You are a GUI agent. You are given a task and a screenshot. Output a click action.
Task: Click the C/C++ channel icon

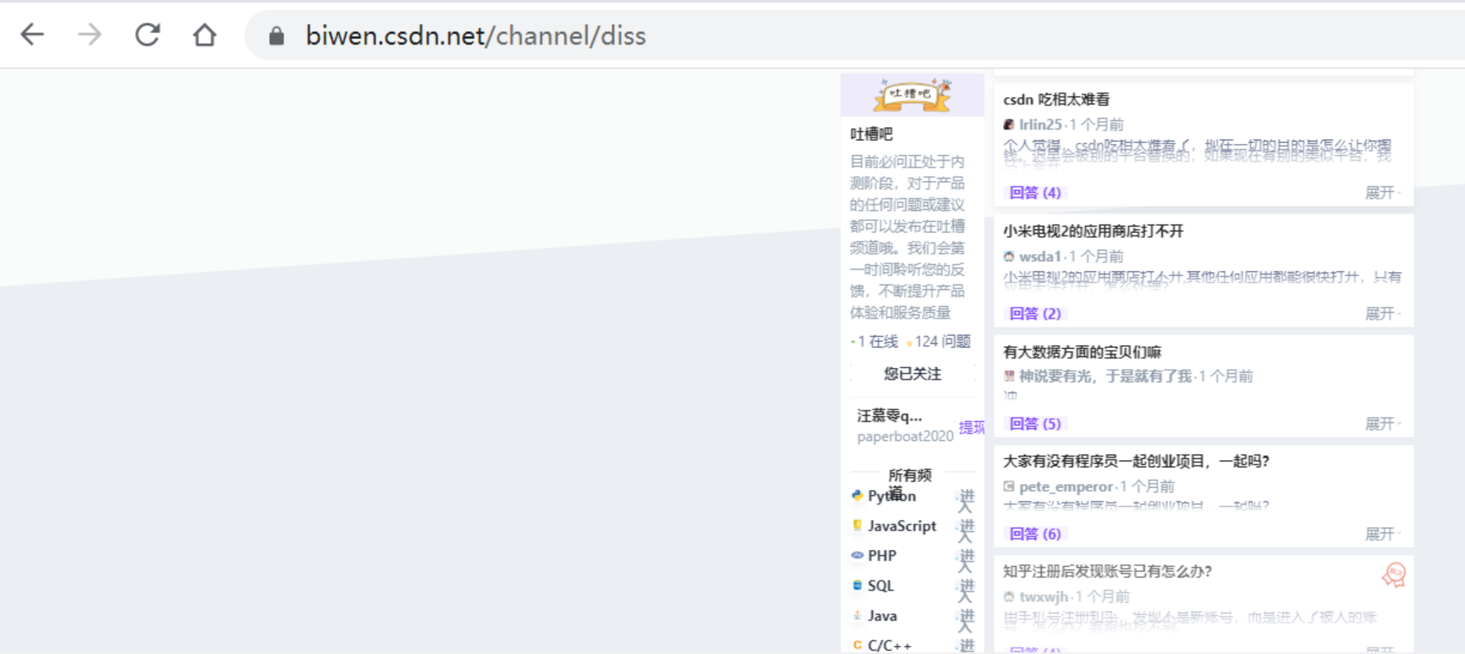click(x=857, y=645)
